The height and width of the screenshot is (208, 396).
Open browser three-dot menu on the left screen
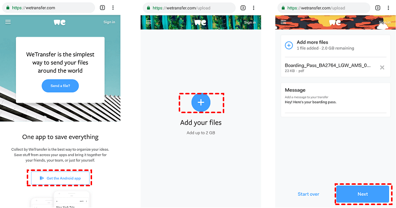click(x=113, y=8)
